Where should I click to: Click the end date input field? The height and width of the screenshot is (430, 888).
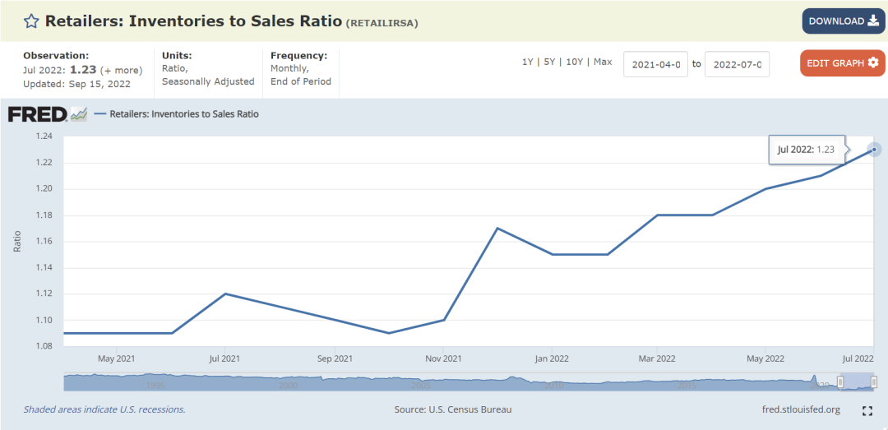tap(737, 64)
